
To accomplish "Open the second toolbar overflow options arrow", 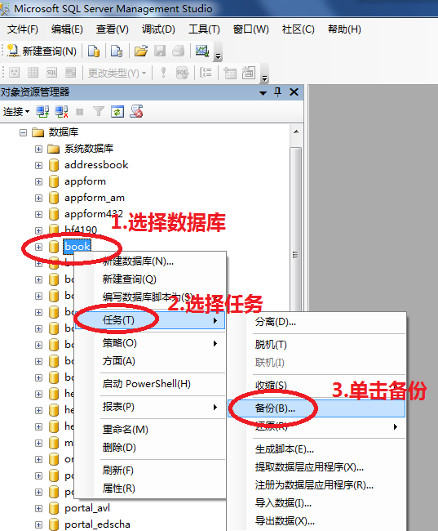I will pyautogui.click(x=264, y=78).
